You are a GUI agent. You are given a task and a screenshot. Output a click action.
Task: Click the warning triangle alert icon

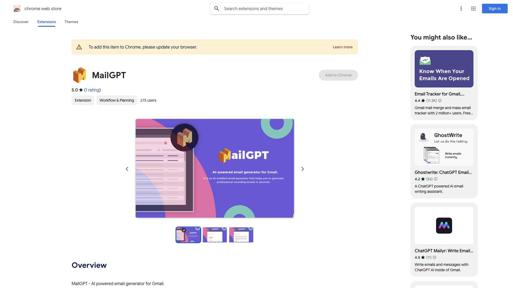79,47
